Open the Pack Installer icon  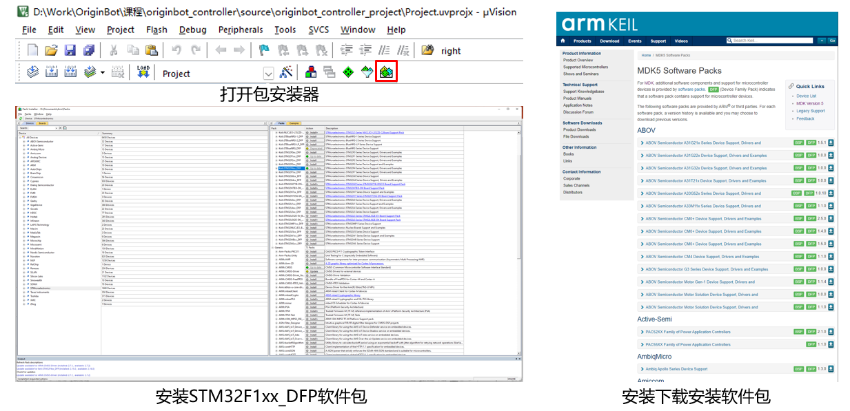[x=387, y=72]
